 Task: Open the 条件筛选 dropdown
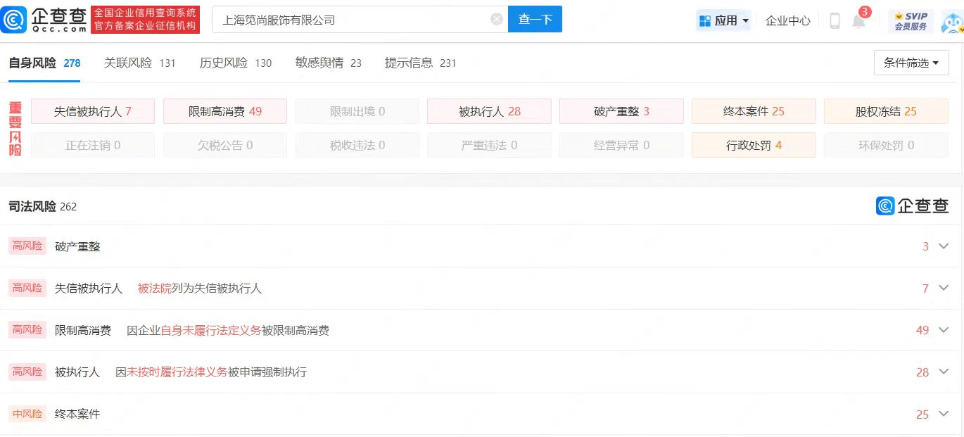point(911,63)
